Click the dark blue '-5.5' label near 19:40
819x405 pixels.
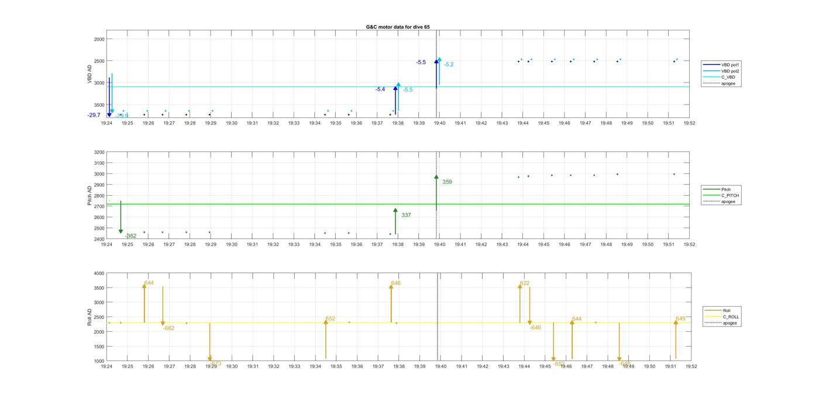(x=421, y=63)
